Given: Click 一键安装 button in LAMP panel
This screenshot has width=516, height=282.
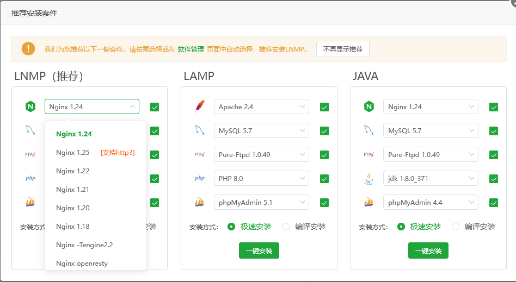Looking at the screenshot, I should (259, 250).
